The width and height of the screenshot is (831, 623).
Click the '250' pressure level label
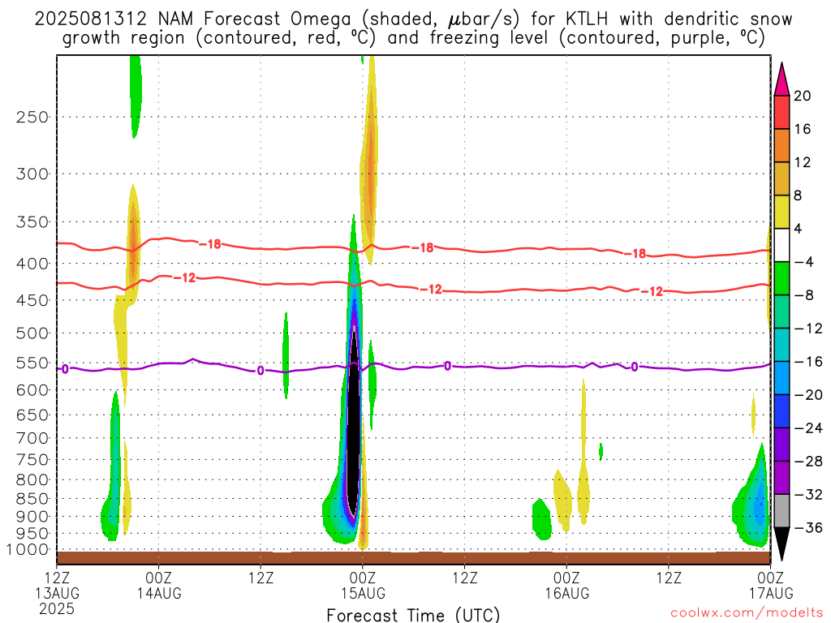pos(32,117)
